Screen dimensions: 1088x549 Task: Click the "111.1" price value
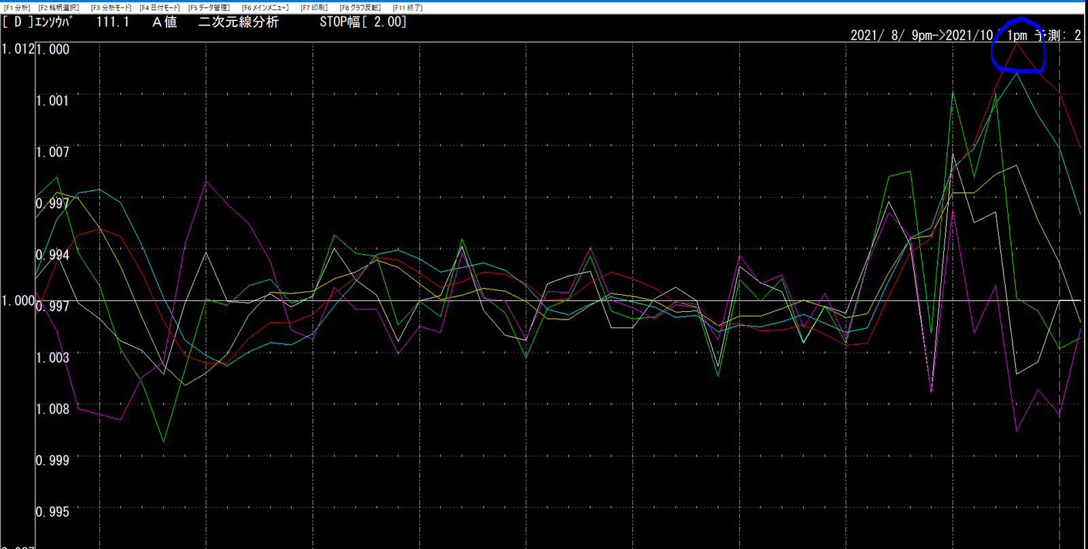[112, 22]
